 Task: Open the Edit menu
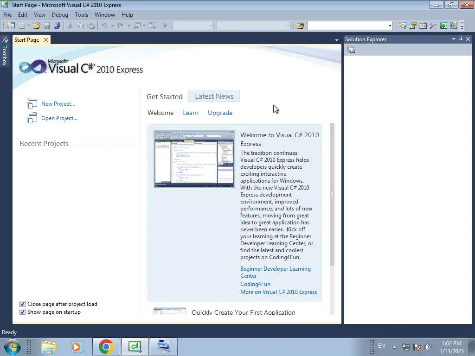(x=23, y=14)
